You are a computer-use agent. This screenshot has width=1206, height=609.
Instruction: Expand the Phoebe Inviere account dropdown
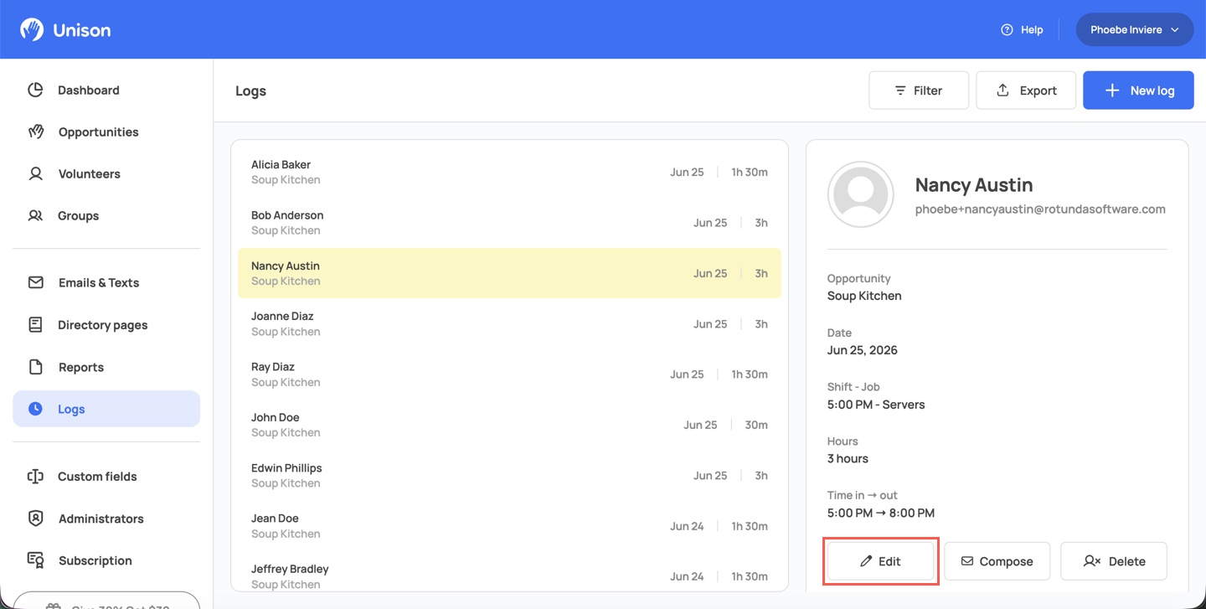click(x=1135, y=29)
